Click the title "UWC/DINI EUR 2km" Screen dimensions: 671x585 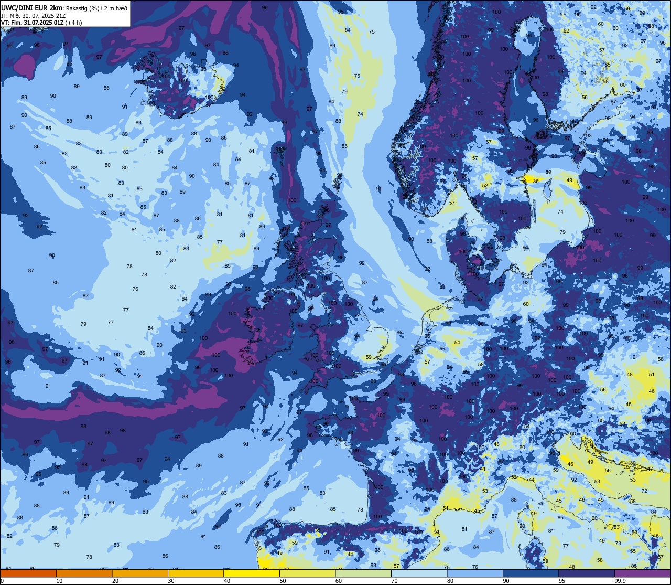tap(32, 7)
